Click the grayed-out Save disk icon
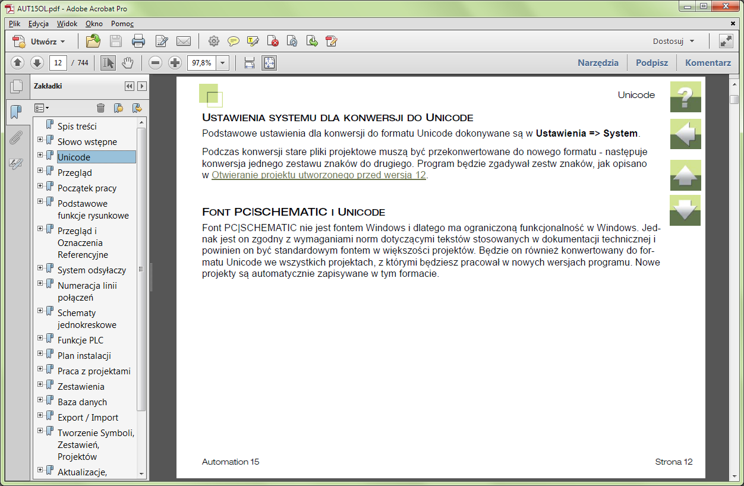The height and width of the screenshot is (486, 744). click(116, 41)
